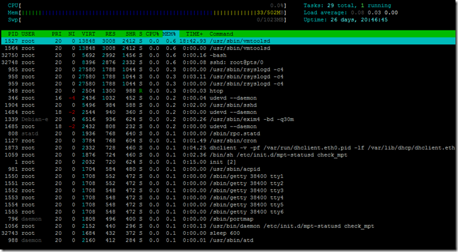
Task: Select the exim4 -bd -q30m row
Action: (228, 119)
